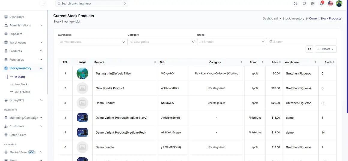
Task: Click the refresh icon beside Export
Action: 309,49
